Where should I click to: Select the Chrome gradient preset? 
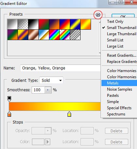click(x=44, y=35)
